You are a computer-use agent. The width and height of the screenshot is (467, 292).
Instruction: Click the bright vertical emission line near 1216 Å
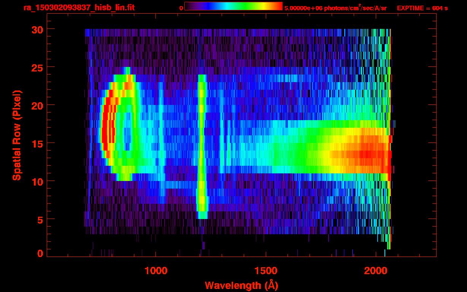point(202,146)
